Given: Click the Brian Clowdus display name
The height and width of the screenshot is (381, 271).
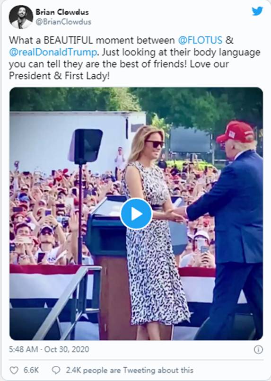Looking at the screenshot, I should (x=62, y=12).
